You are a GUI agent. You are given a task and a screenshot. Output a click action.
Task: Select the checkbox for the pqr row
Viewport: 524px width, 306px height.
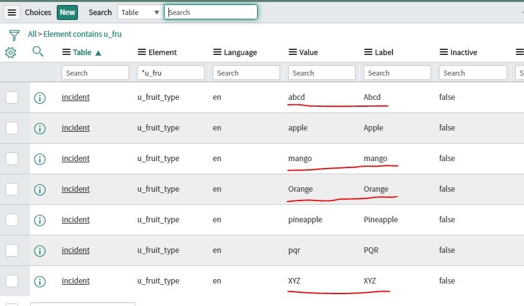click(x=12, y=250)
